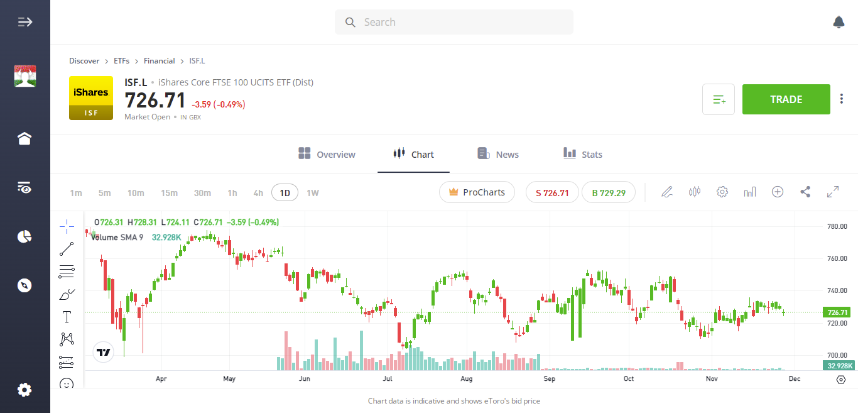
Task: Switch chart timeframe to 1W
Action: pos(312,192)
